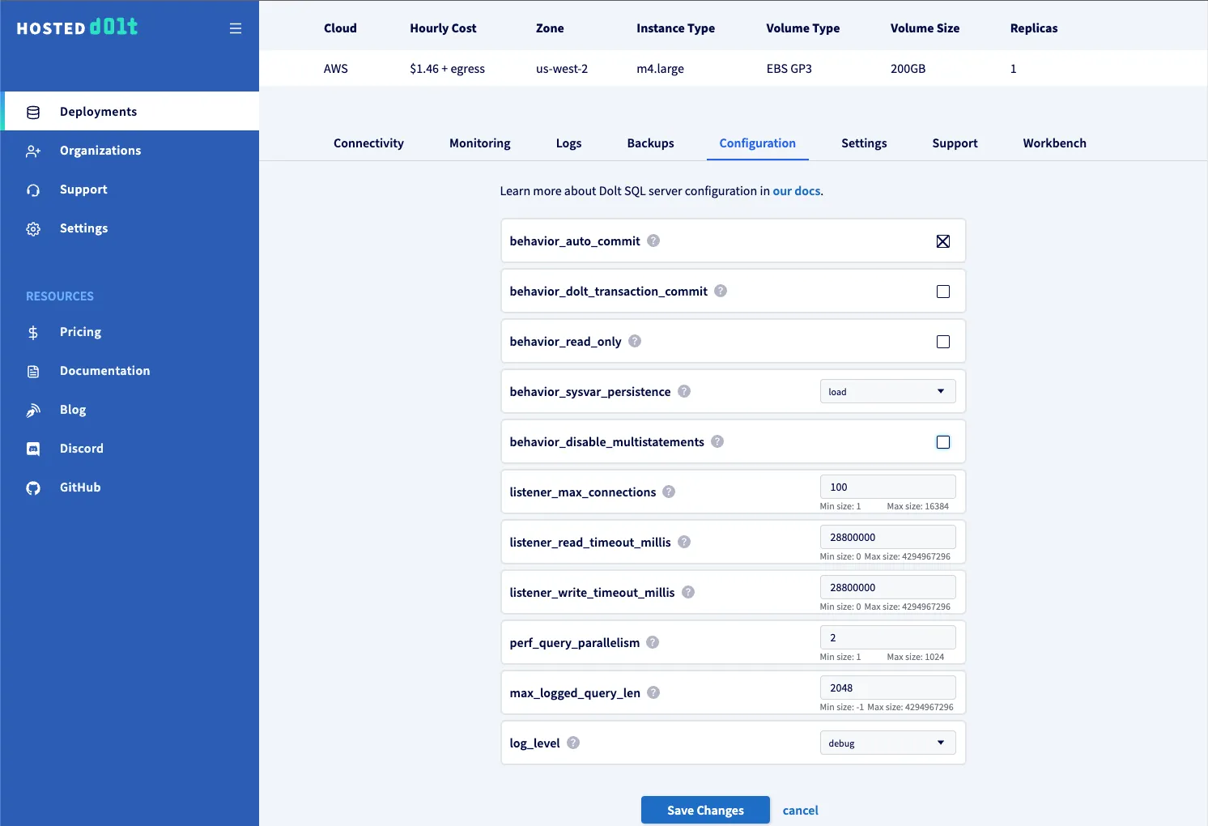Click the help icon next to behavior_read_only
The image size is (1208, 826).
pyautogui.click(x=634, y=341)
